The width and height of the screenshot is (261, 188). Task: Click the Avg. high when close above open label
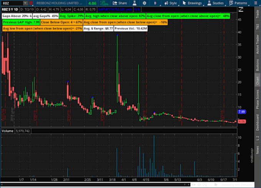pyautogui.click(x=115, y=16)
